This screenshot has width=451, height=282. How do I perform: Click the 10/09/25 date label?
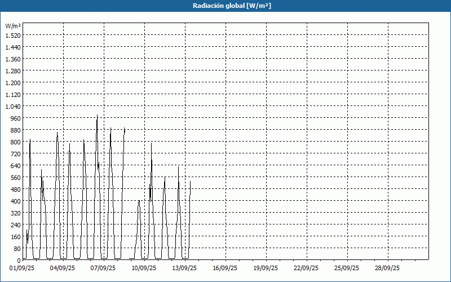(x=144, y=268)
